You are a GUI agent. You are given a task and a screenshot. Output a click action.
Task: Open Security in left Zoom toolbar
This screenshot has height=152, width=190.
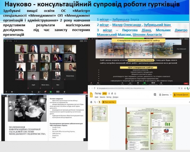[x=32, y=92]
